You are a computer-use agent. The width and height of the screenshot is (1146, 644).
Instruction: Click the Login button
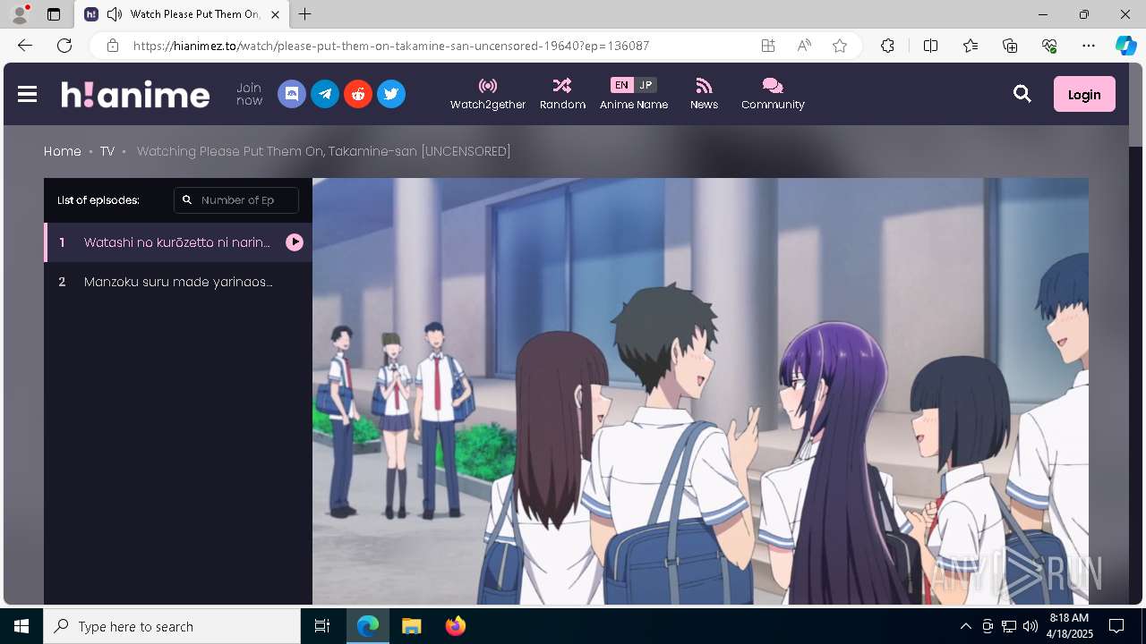[1084, 94]
